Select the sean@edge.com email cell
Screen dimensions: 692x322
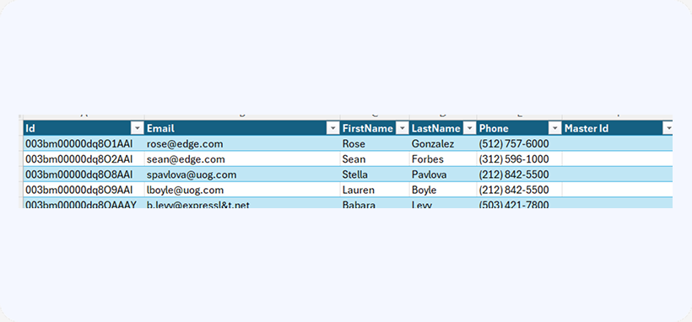click(242, 158)
